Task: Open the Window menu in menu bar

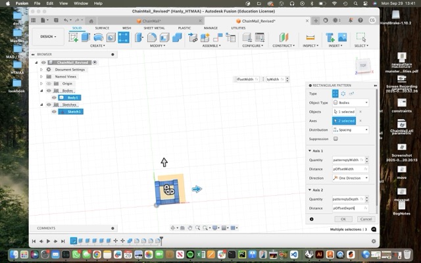Action: pyautogui.click(x=81, y=3)
